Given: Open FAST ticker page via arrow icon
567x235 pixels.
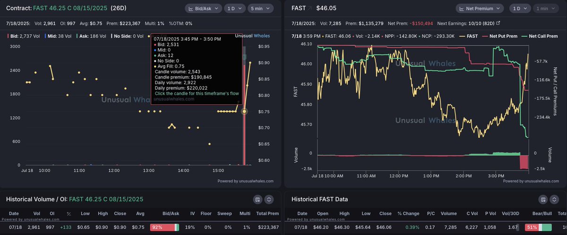Looking at the screenshot, I should pyautogui.click(x=310, y=9).
